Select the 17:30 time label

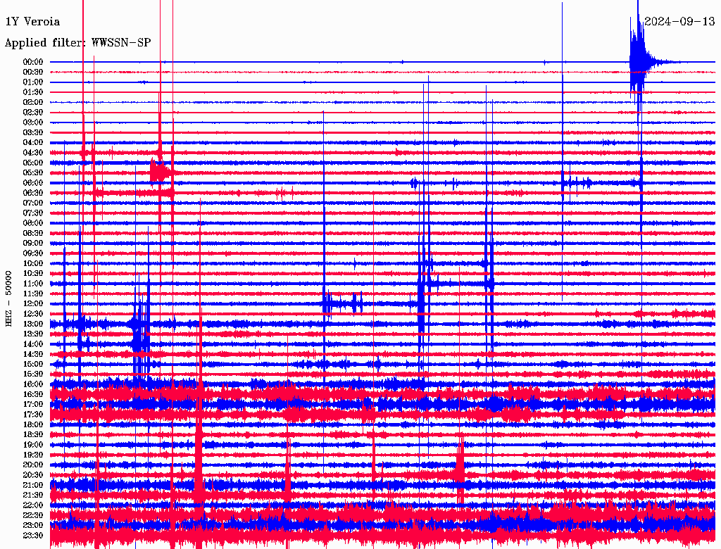(33, 415)
